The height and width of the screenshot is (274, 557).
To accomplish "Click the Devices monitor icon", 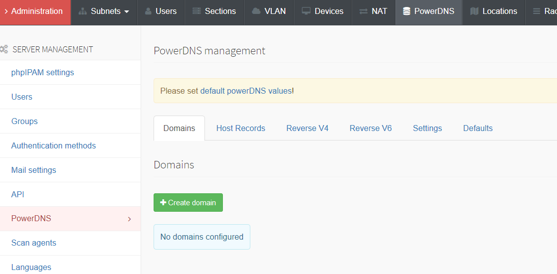I will click(x=306, y=11).
